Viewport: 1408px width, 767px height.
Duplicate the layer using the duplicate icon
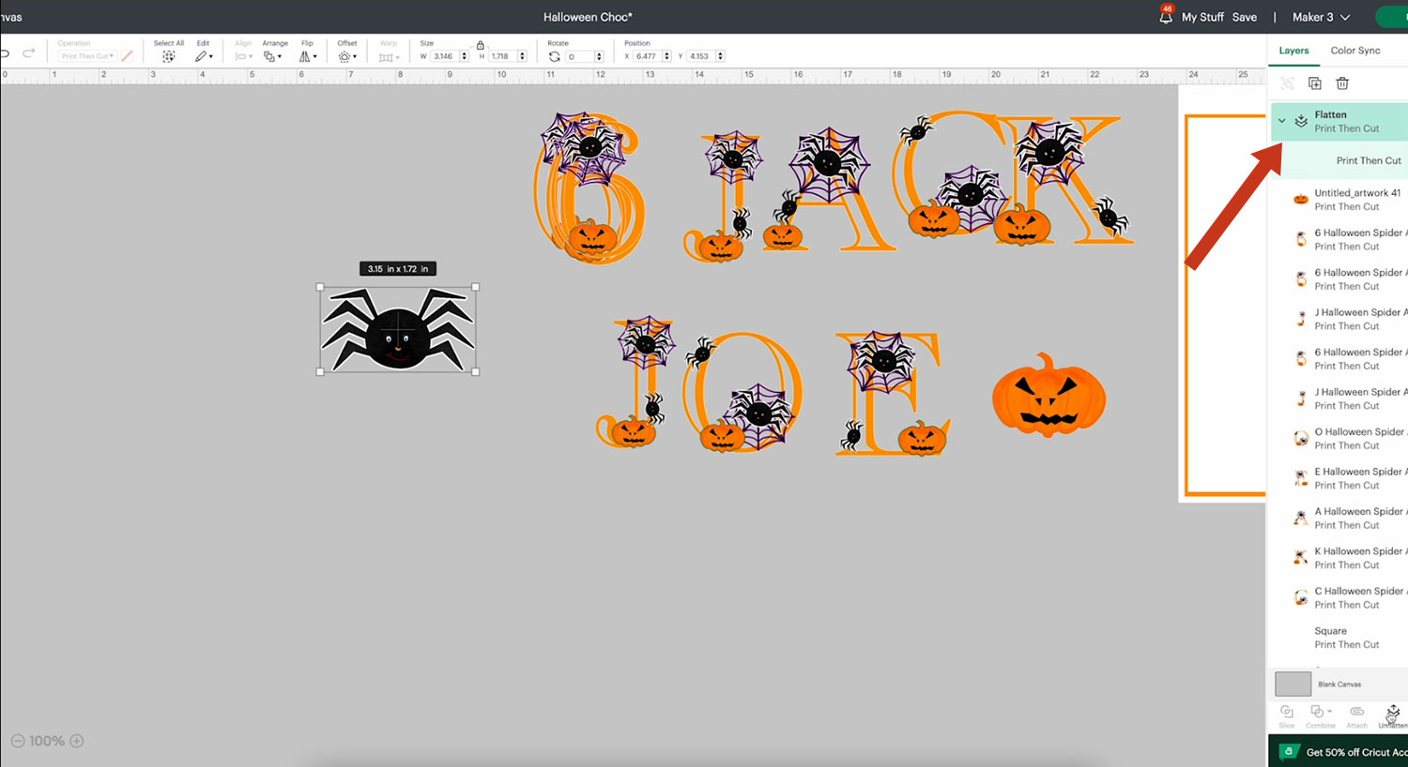click(x=1315, y=83)
